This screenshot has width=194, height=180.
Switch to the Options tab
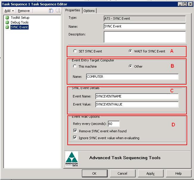[89, 11]
